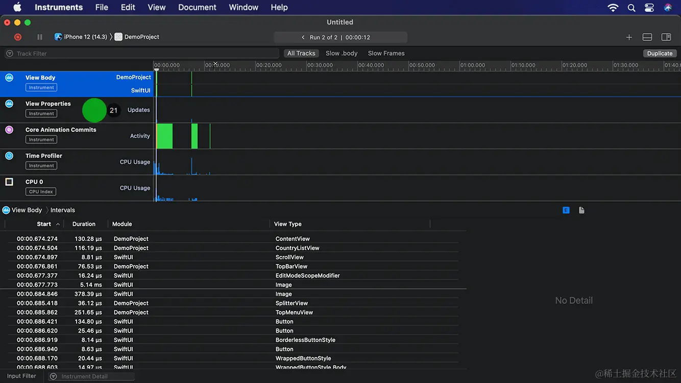Select the TopBarView row

[x=233, y=266]
